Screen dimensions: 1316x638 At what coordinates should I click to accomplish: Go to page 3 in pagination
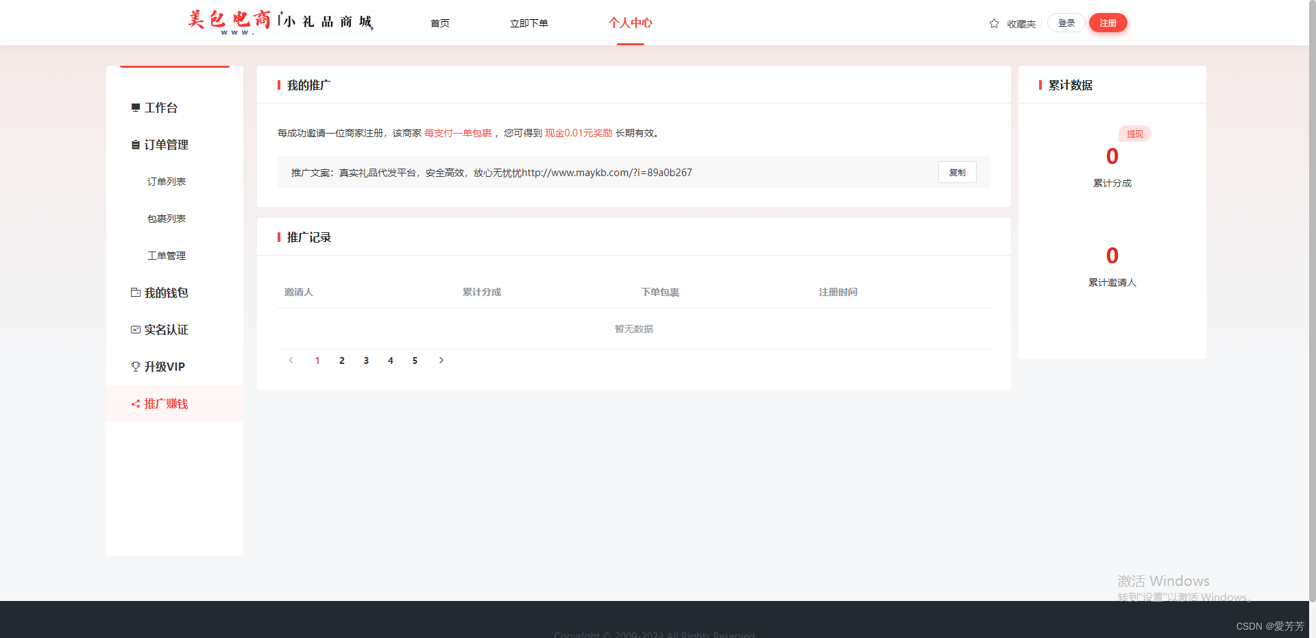[x=366, y=360]
